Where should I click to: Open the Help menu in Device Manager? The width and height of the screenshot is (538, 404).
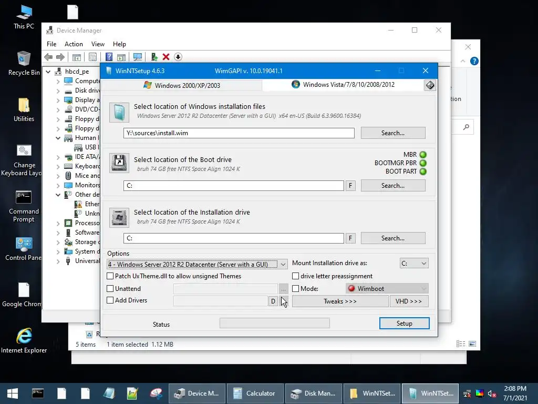119,44
